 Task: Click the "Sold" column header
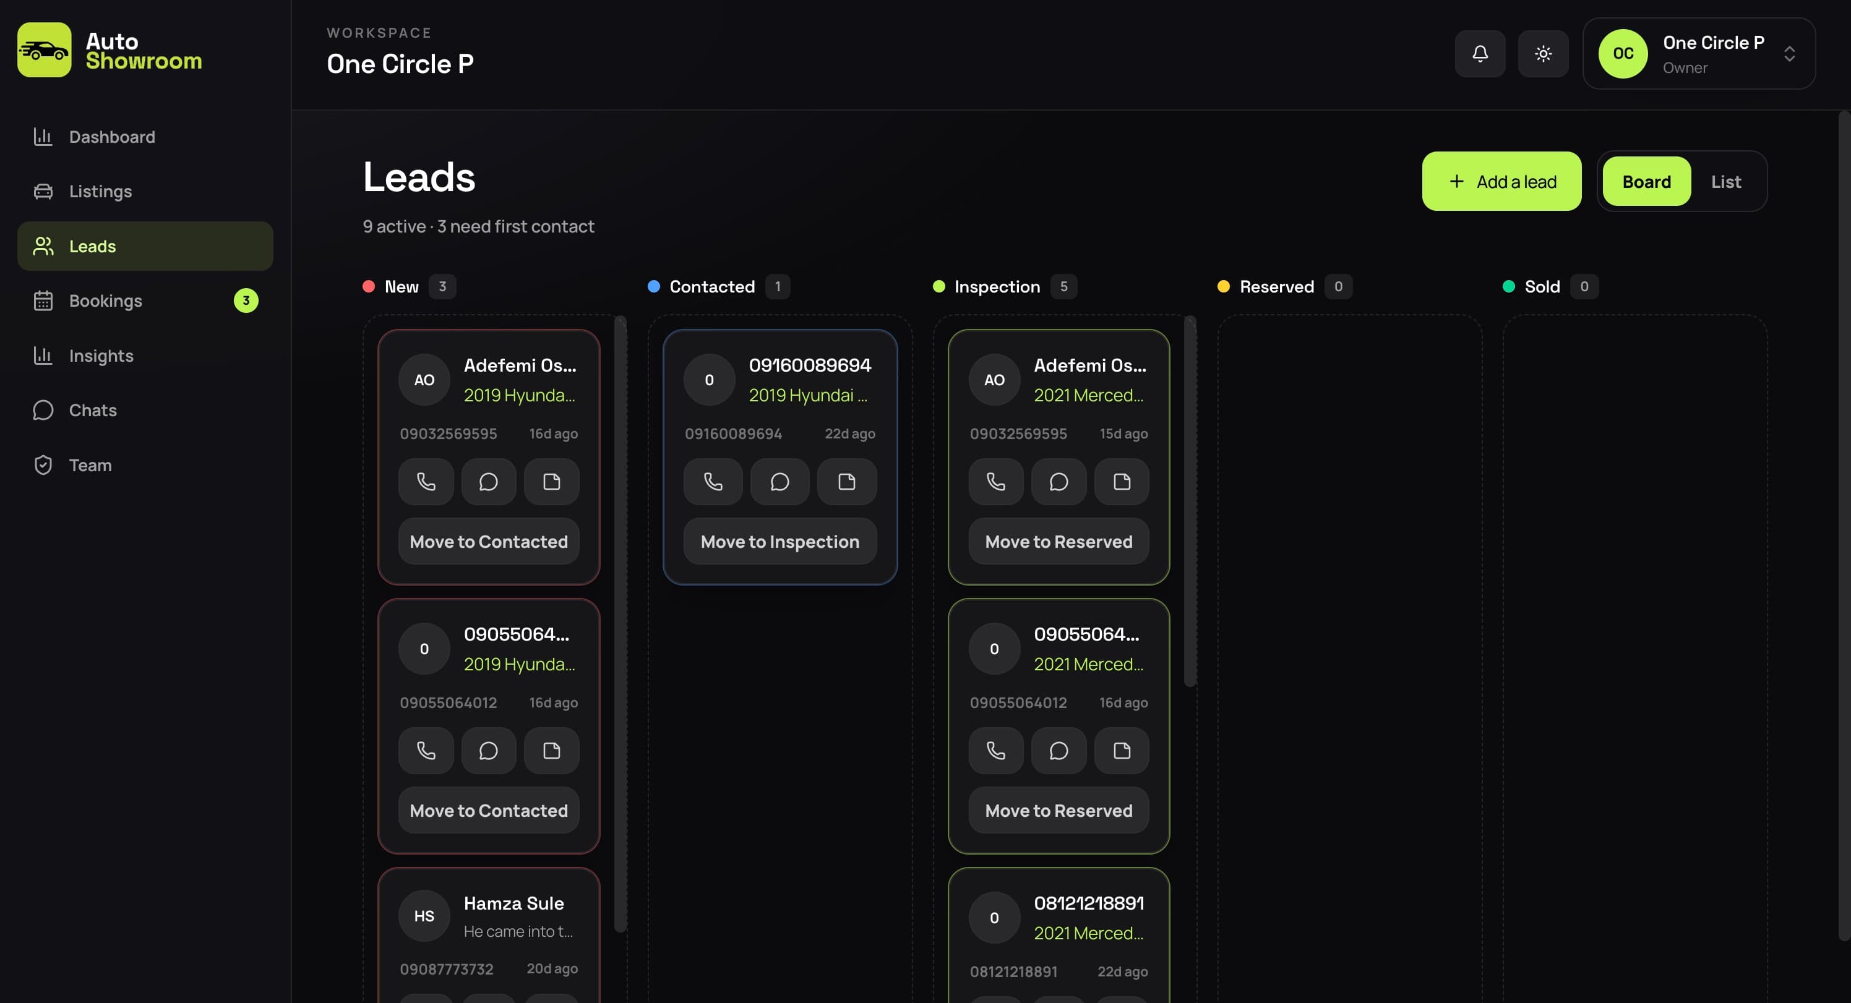coord(1542,286)
